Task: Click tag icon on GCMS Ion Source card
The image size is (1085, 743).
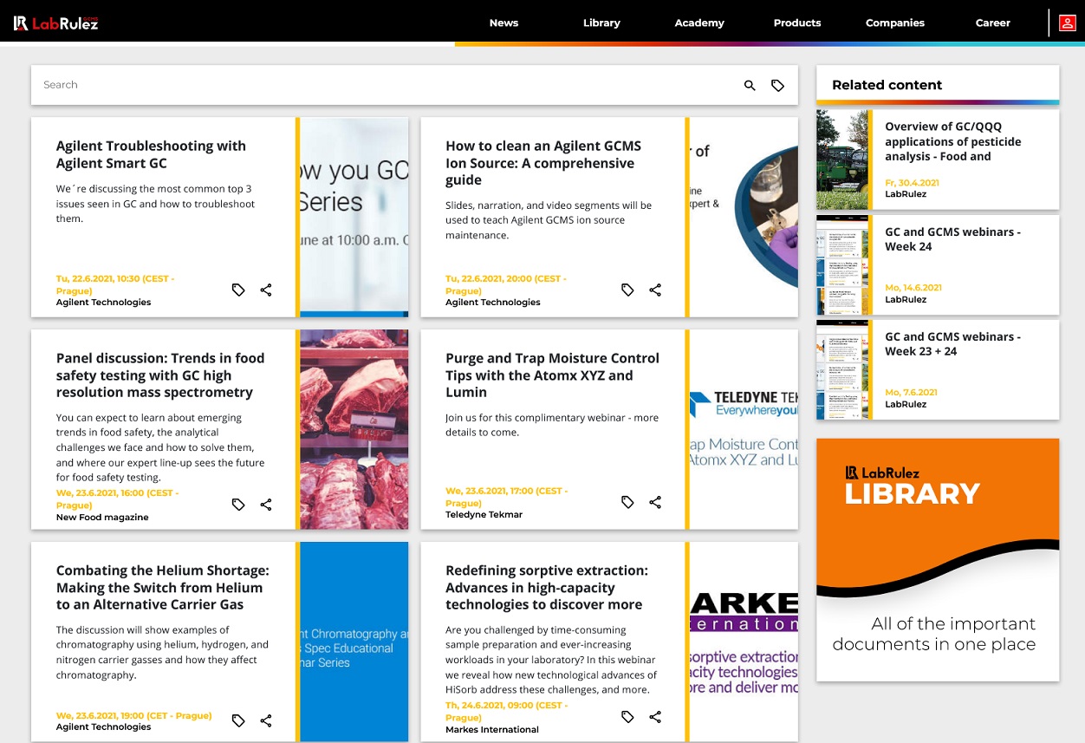Action: [x=627, y=290]
